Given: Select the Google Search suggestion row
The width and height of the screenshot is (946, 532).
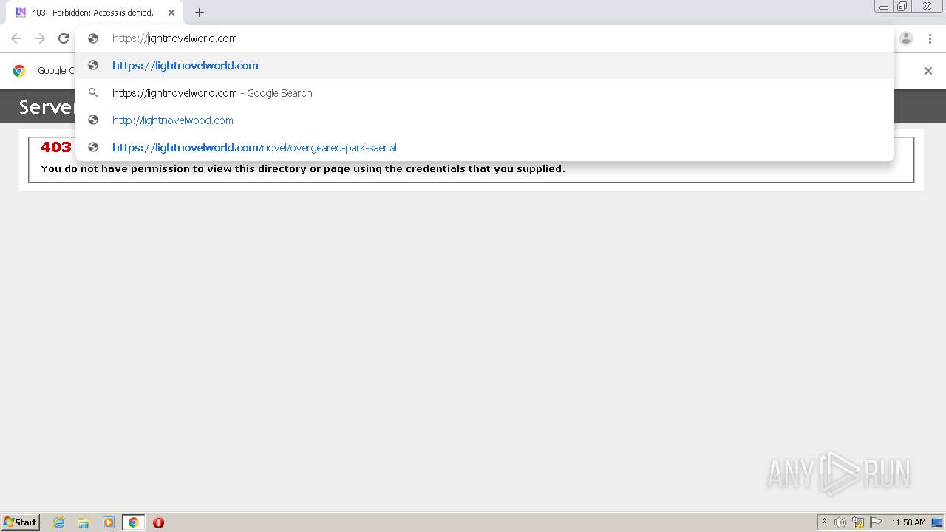Looking at the screenshot, I should (485, 93).
